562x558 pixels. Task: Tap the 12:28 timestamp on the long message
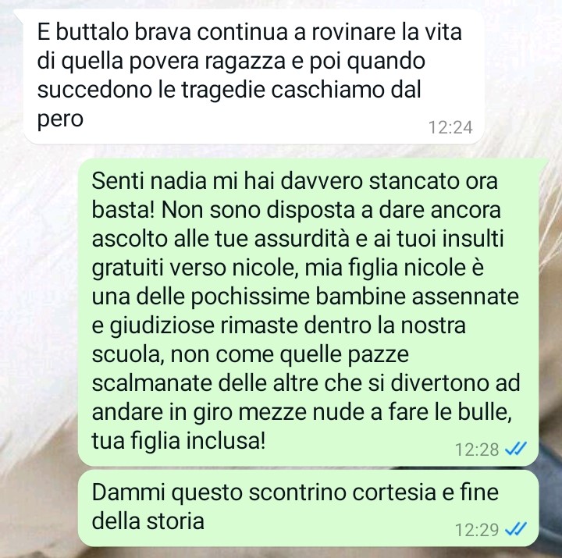click(x=477, y=449)
